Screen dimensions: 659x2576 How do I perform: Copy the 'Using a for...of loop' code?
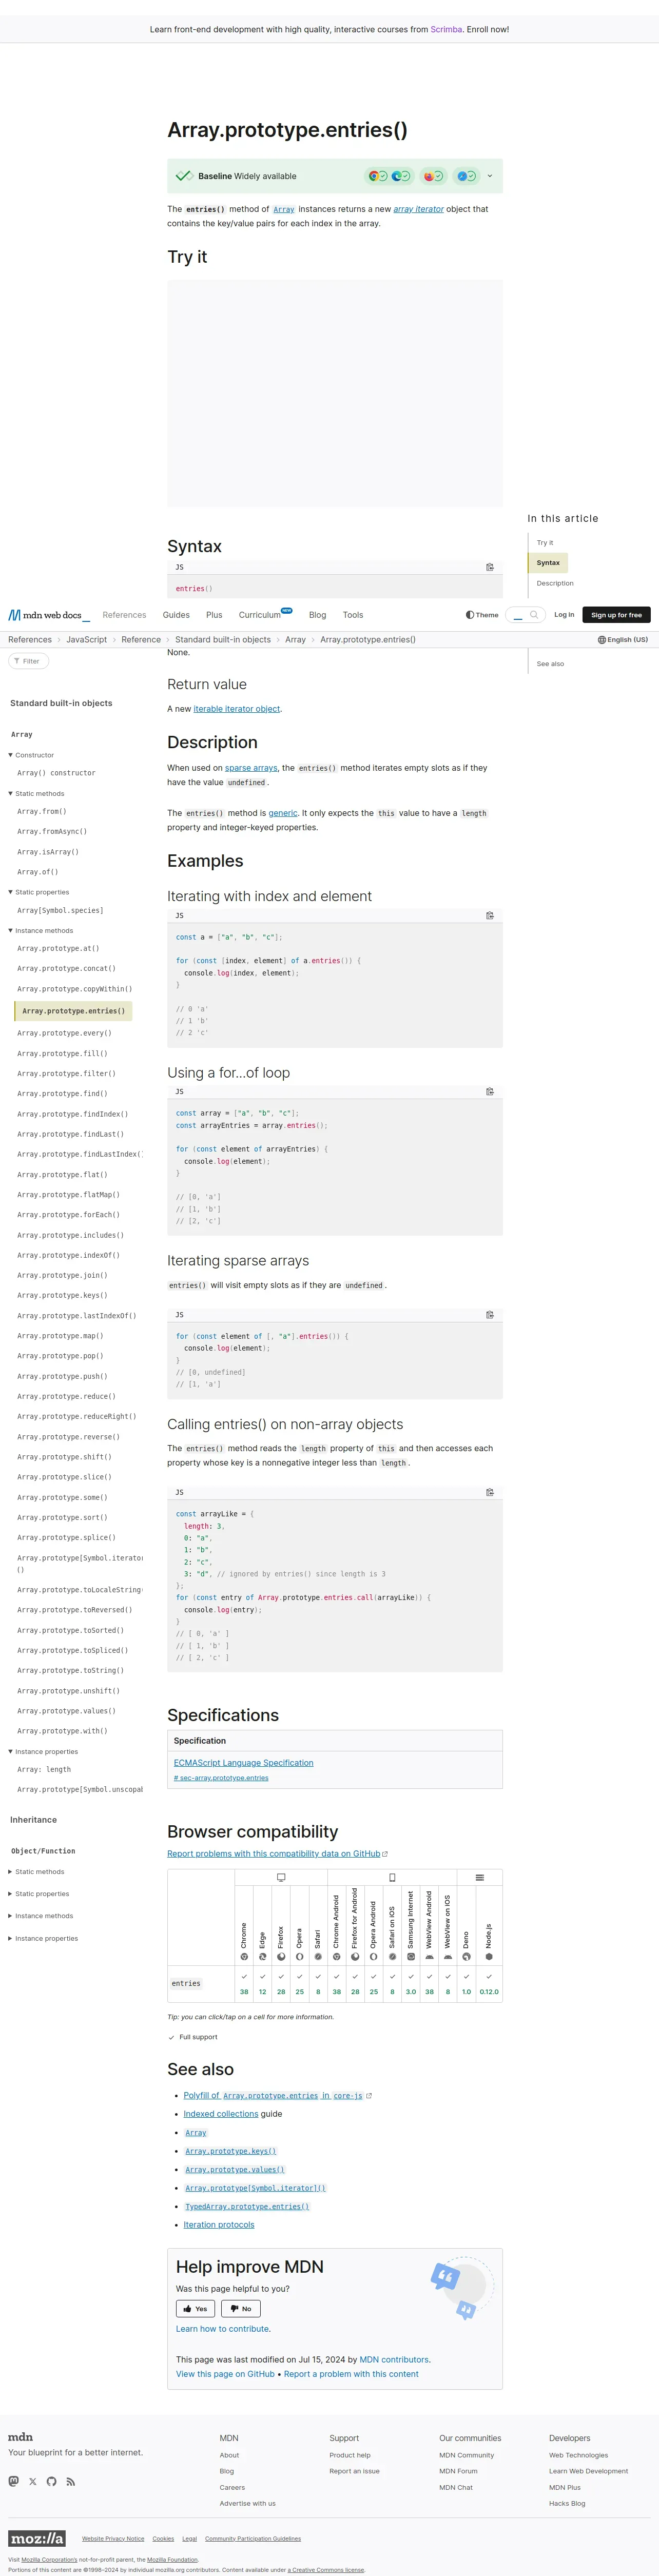tap(490, 1092)
